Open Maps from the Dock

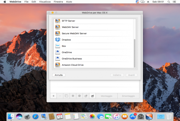(84, 117)
